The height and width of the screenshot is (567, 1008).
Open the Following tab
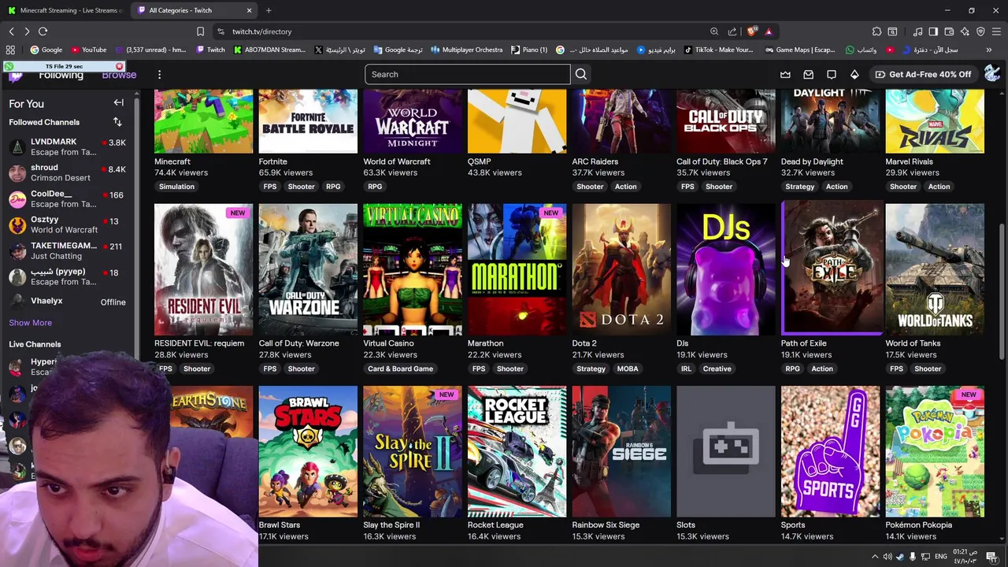coord(61,75)
